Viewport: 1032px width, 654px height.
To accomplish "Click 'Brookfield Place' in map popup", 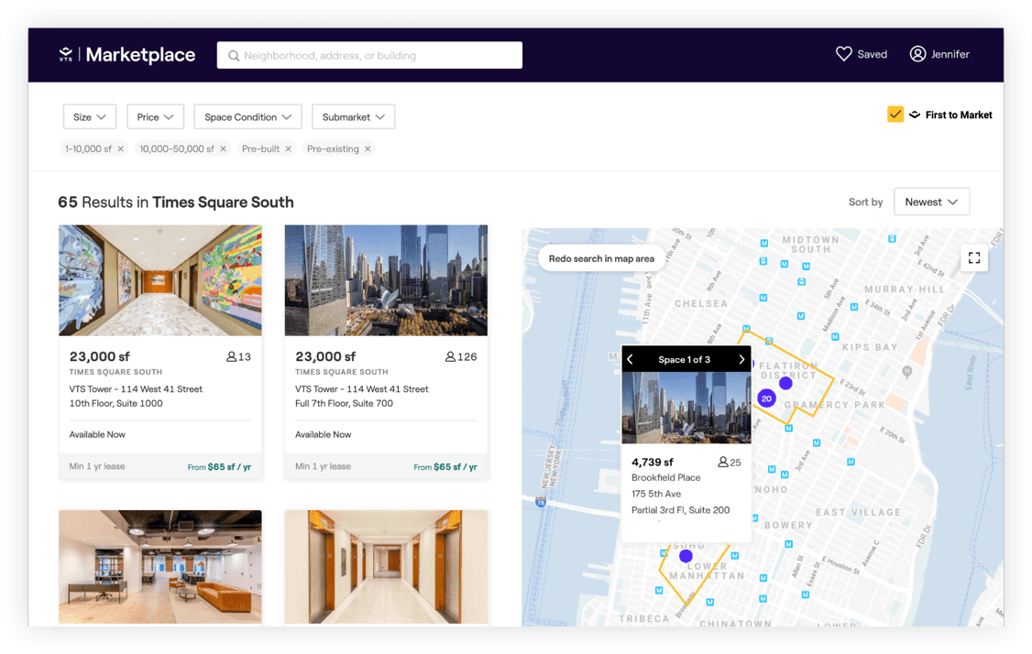I will 666,477.
